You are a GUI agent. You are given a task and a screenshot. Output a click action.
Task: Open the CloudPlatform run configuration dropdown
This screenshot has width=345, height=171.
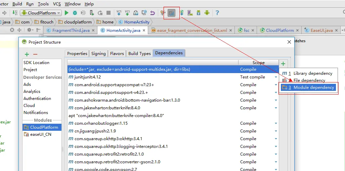coord(41,13)
